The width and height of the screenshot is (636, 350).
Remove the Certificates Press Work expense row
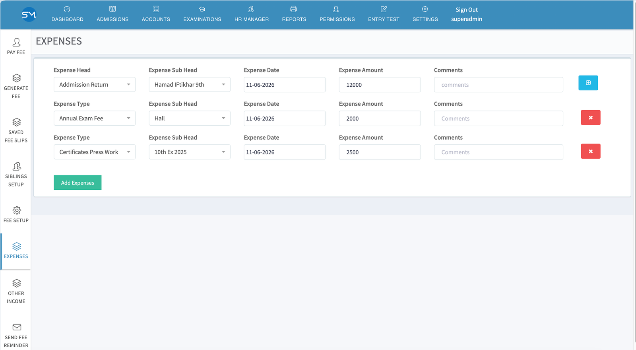pos(590,151)
